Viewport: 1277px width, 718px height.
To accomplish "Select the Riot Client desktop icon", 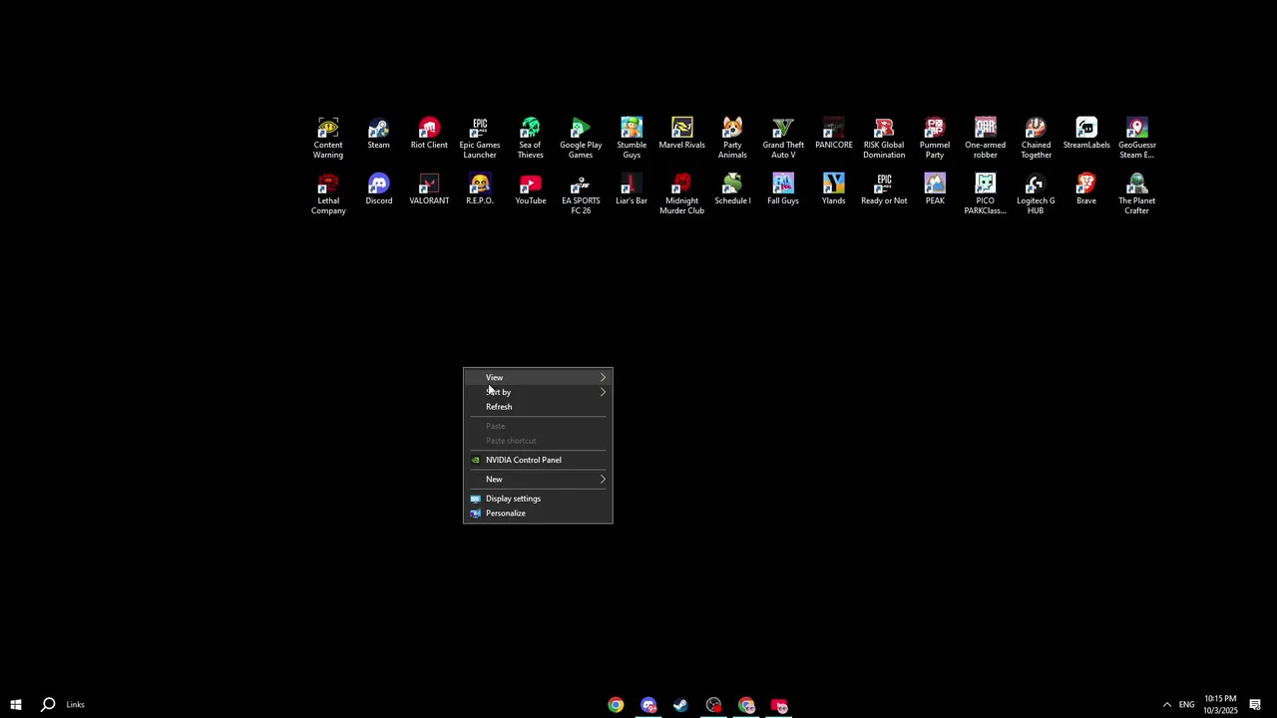I will 429,134.
